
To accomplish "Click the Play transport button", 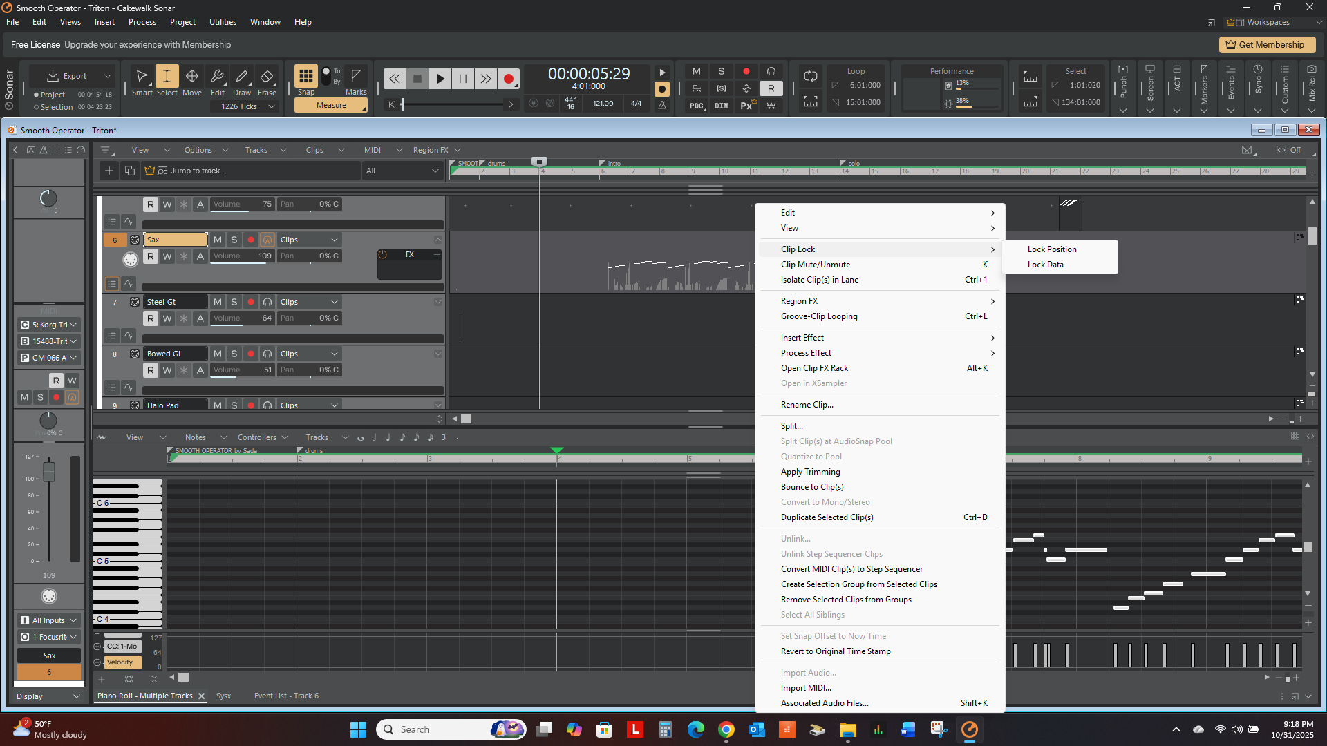I will (x=440, y=79).
